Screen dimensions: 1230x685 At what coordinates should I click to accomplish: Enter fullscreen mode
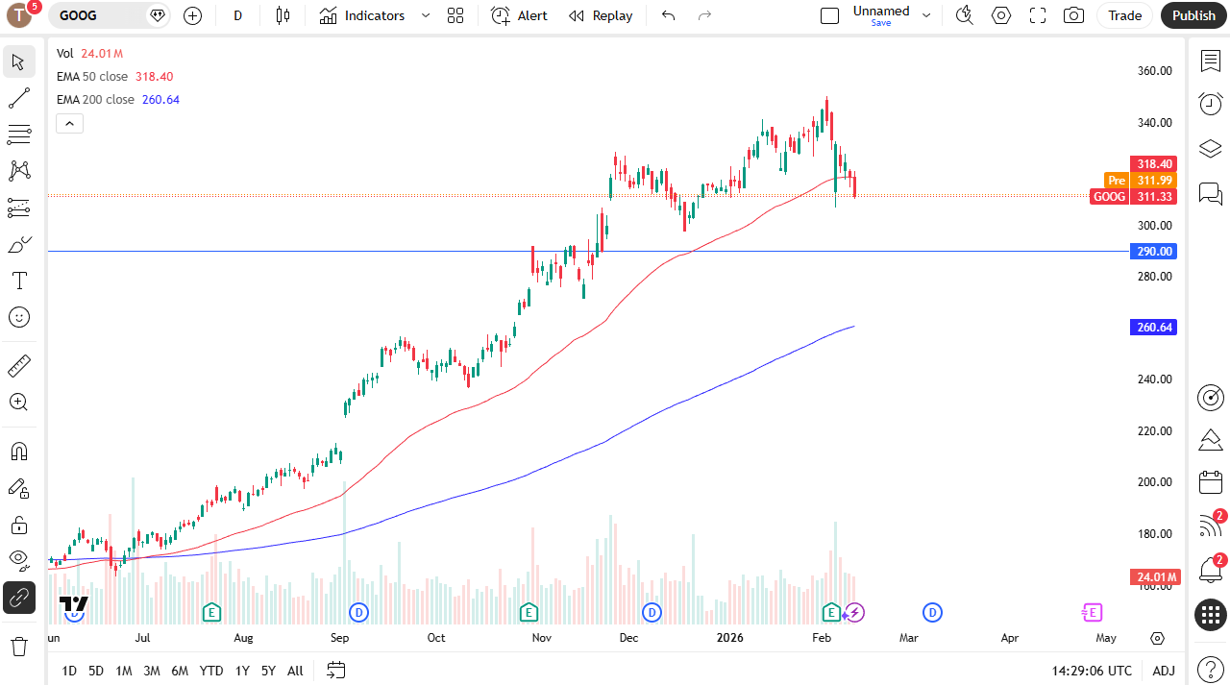coord(1038,15)
